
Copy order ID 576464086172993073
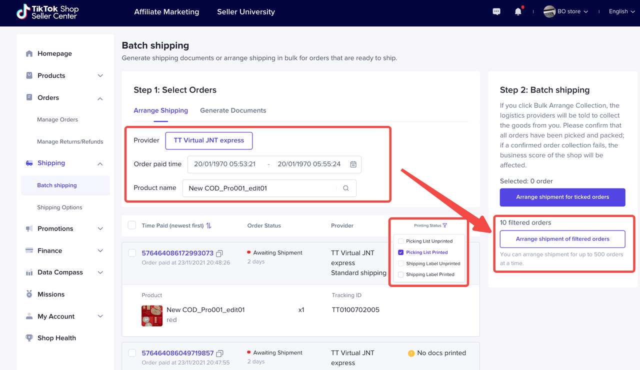pyautogui.click(x=219, y=253)
